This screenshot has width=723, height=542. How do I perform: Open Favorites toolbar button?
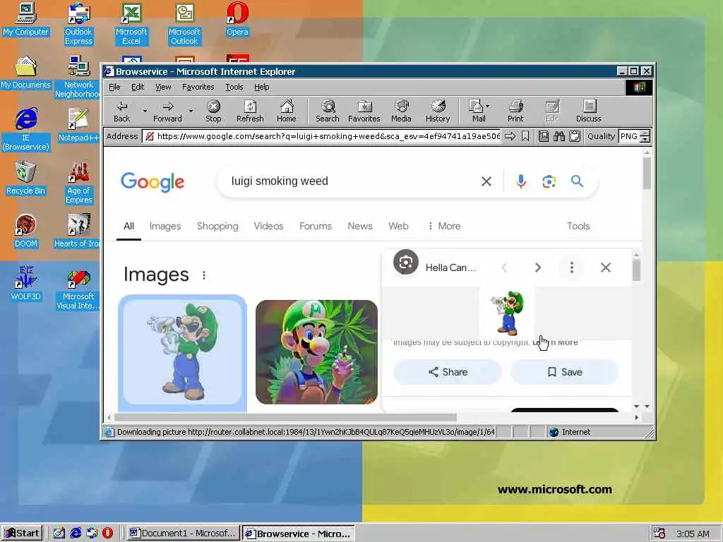click(x=364, y=112)
